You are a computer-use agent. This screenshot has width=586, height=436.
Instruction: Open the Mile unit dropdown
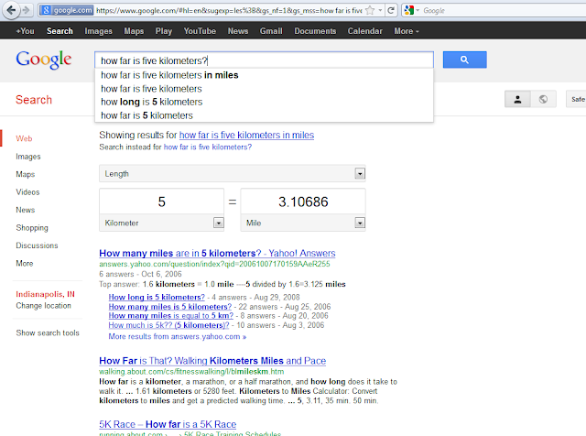[303, 223]
